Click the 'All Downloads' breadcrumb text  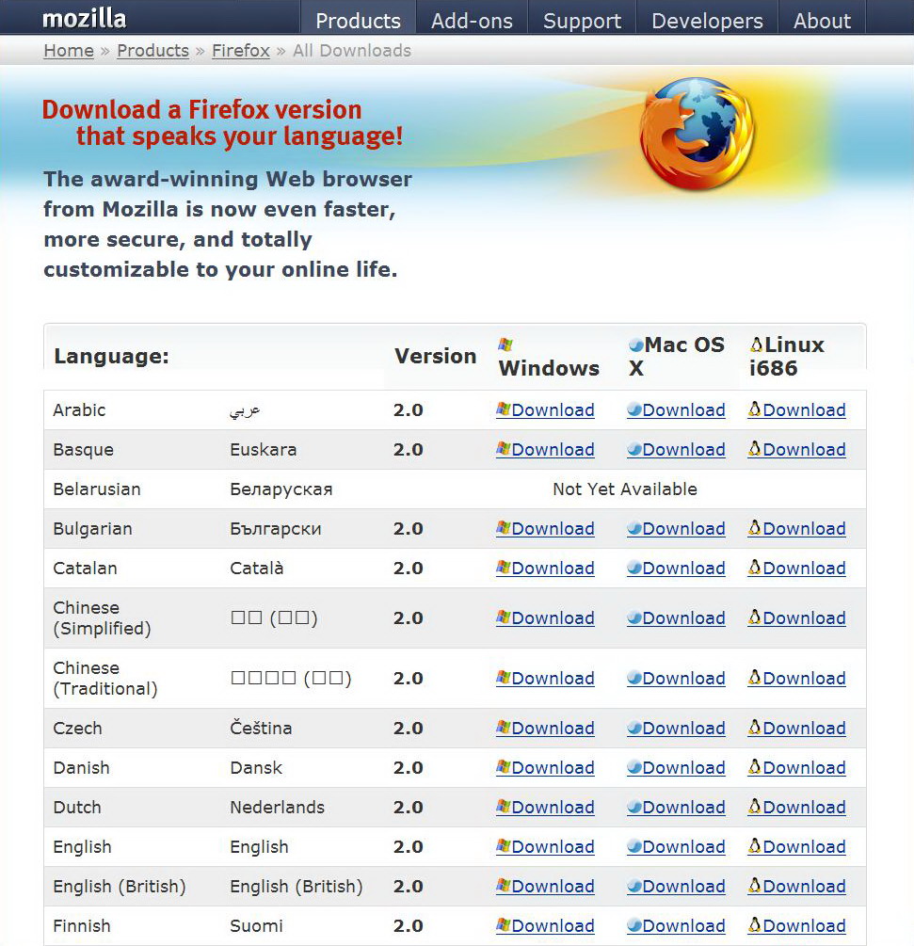click(352, 51)
